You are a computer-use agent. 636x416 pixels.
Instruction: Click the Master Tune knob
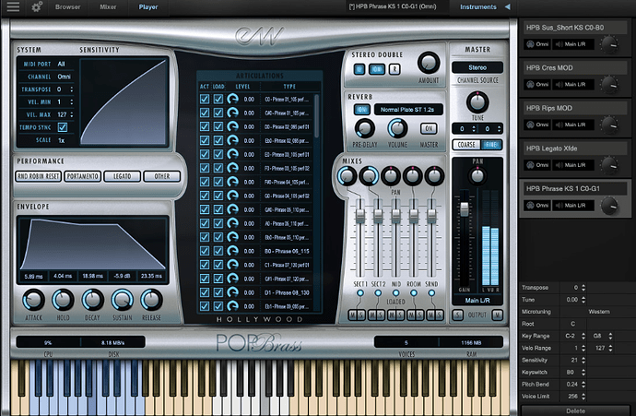[477, 101]
